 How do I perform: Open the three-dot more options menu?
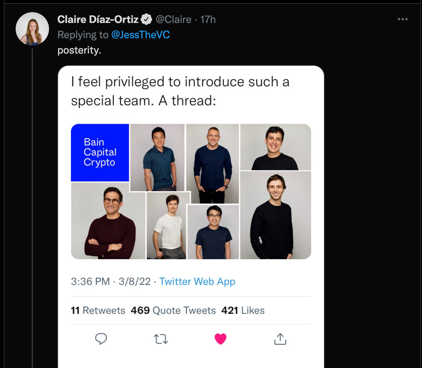click(x=403, y=19)
